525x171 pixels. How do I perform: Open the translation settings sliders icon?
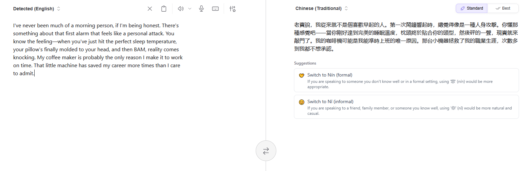click(232, 9)
